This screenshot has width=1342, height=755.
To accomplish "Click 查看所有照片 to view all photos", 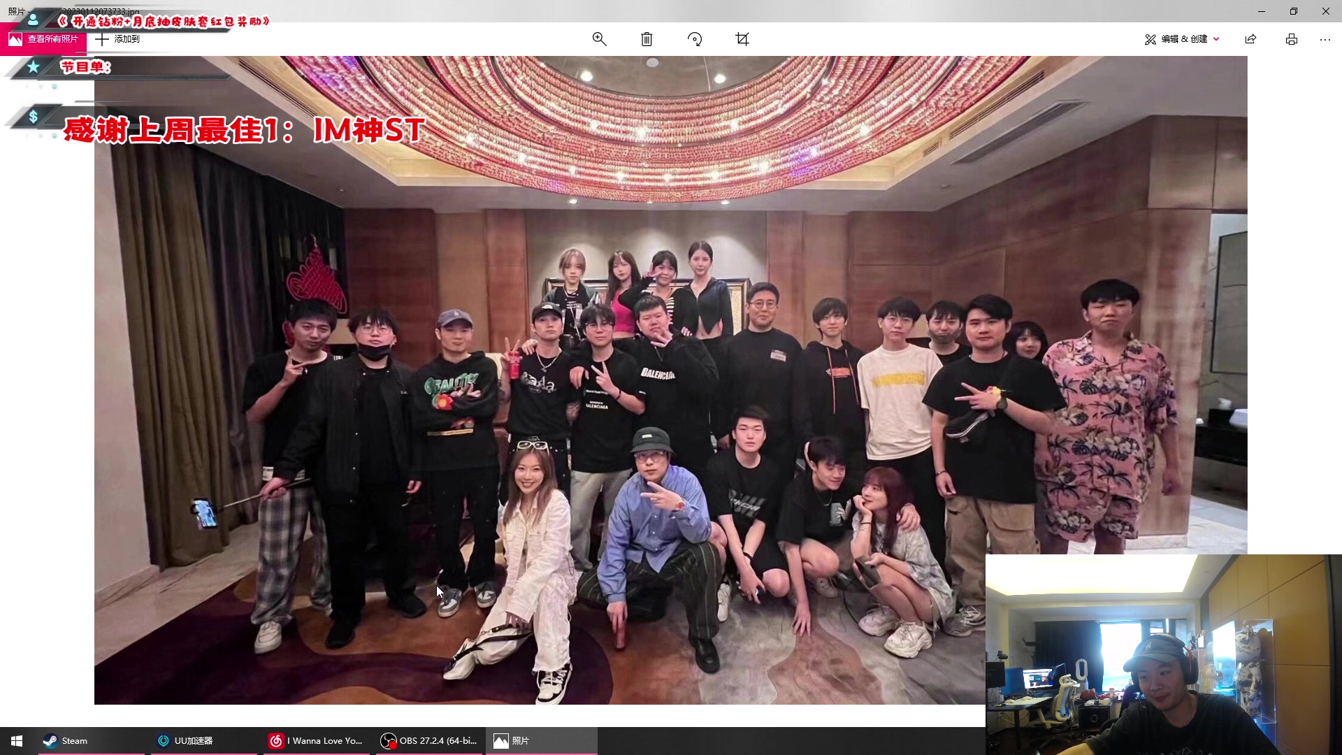I will (x=52, y=39).
